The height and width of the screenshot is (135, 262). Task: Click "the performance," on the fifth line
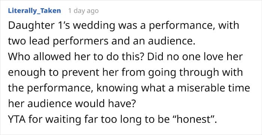51,88
